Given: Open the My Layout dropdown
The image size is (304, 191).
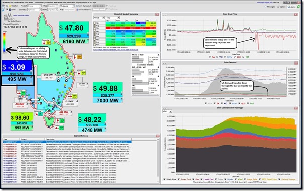Looking at the screenshot, I should coord(67,6).
